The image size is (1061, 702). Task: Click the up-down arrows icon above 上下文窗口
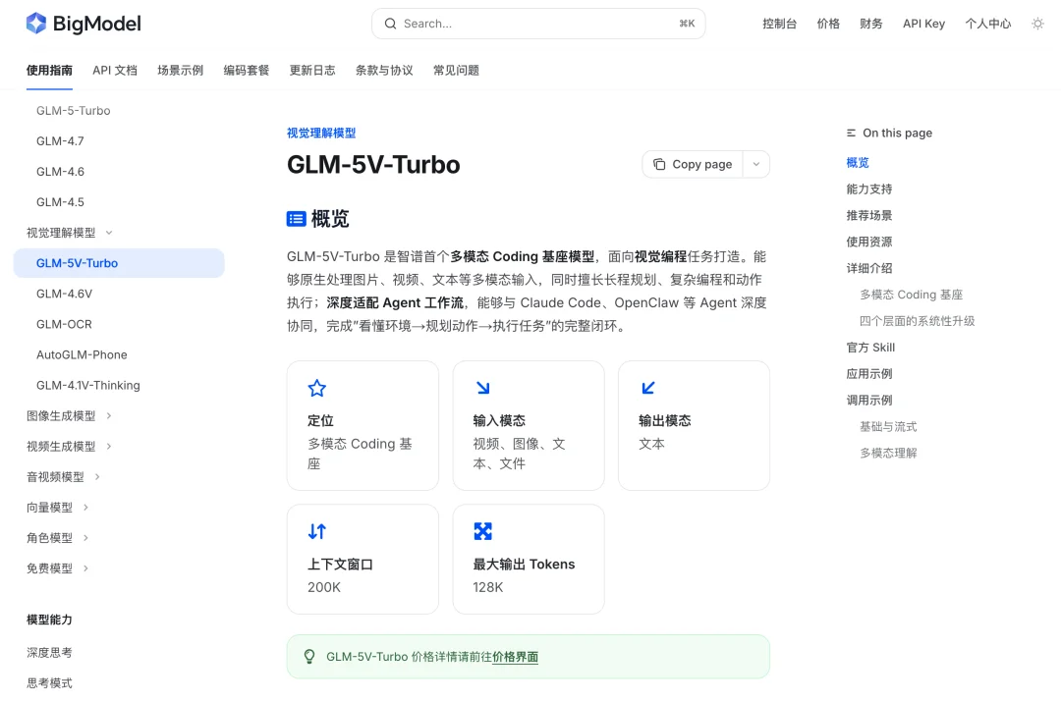pos(316,530)
